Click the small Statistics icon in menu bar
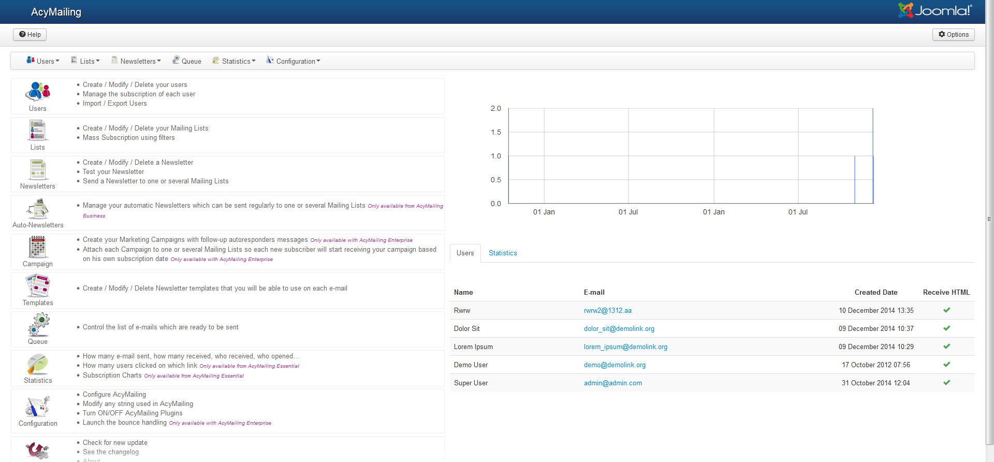The width and height of the screenshot is (994, 462). [216, 60]
